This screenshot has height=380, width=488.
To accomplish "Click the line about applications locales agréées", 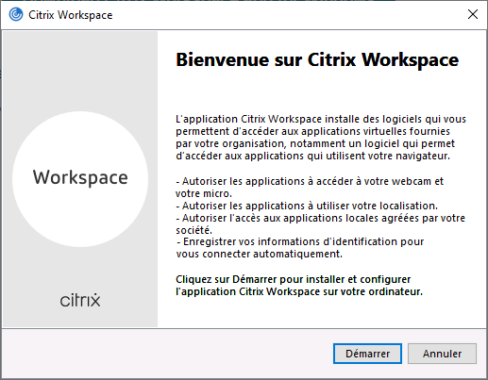I will point(320,224).
